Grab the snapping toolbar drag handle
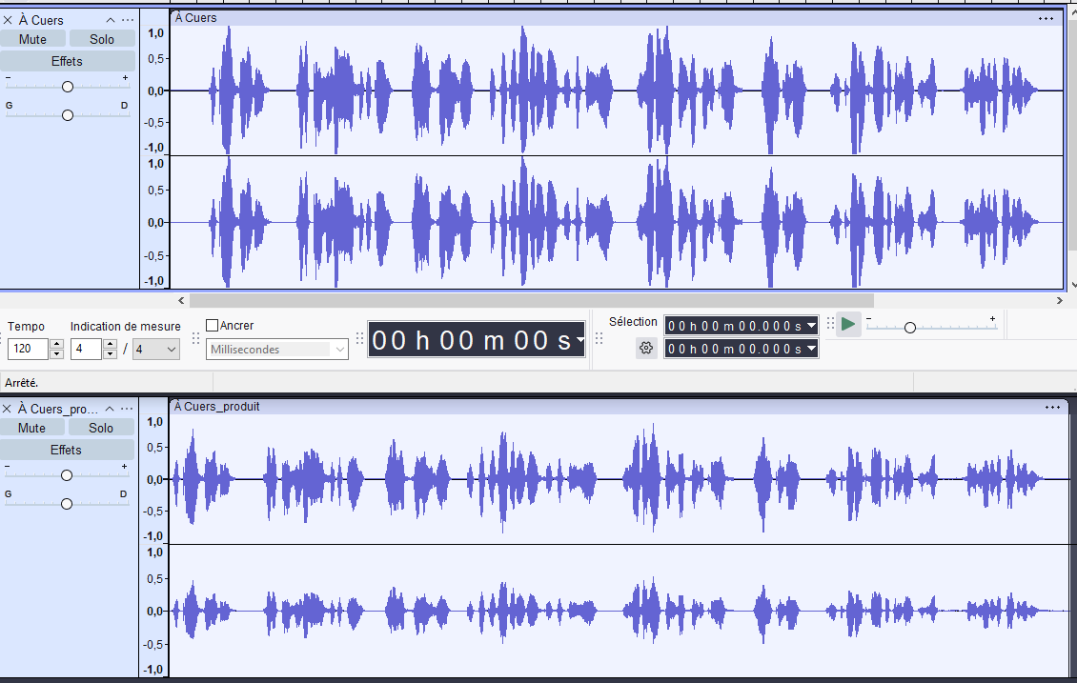 pyautogui.click(x=195, y=338)
